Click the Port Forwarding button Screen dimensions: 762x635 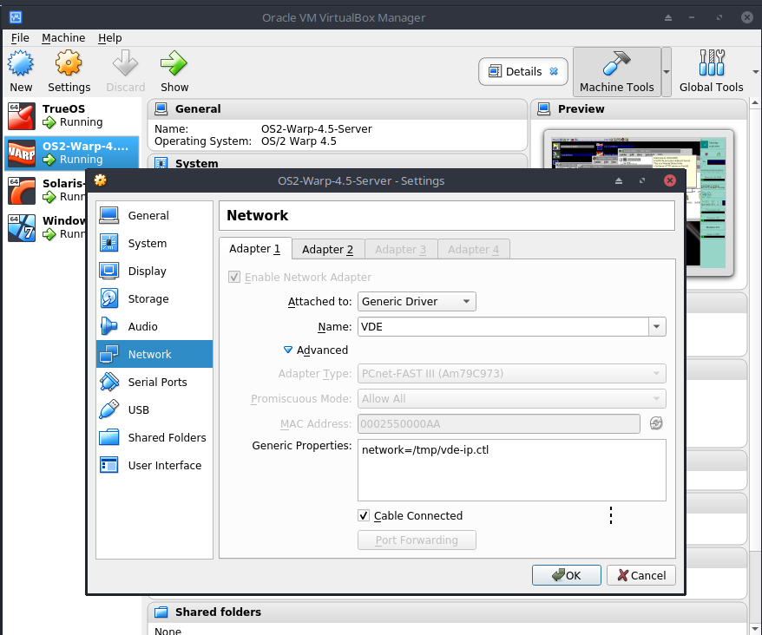417,540
